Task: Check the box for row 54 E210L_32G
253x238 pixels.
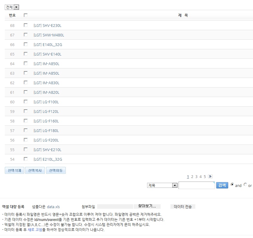Action: coord(25,159)
